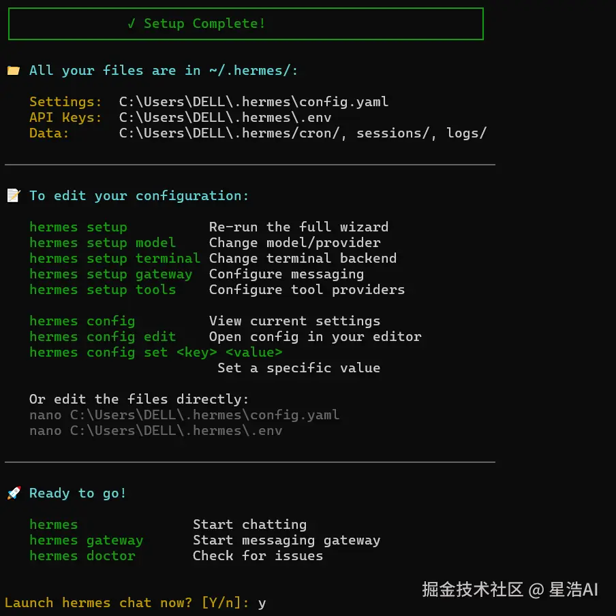This screenshot has height=616, width=616.
Task: Click the 'hermes setup tools' command
Action: click(102, 290)
